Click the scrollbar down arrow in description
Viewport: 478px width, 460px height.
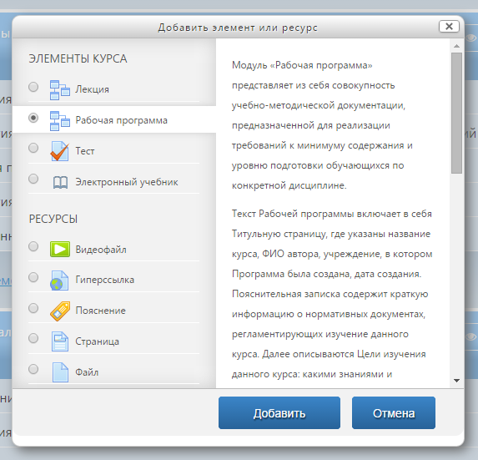coord(456,381)
